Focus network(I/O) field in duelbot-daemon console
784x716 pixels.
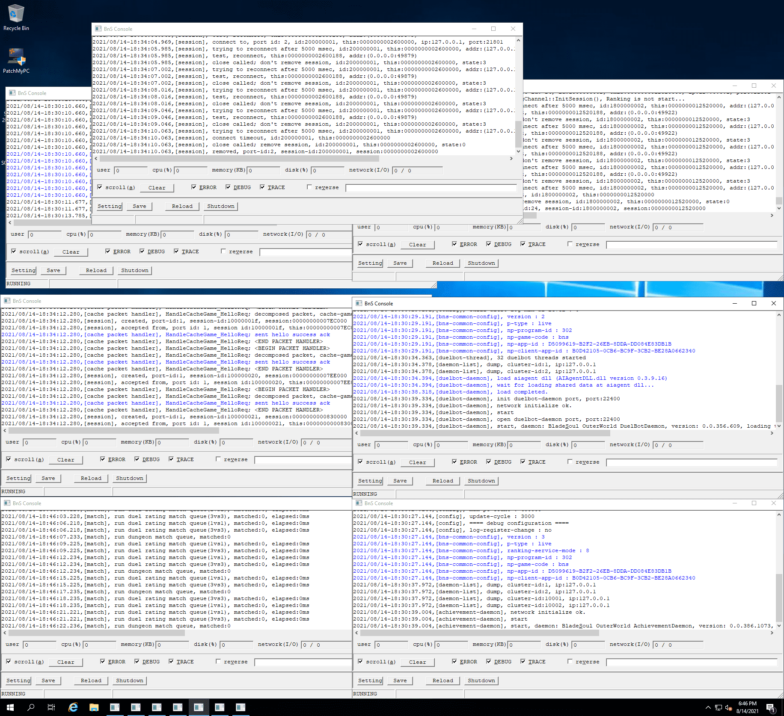pos(678,445)
